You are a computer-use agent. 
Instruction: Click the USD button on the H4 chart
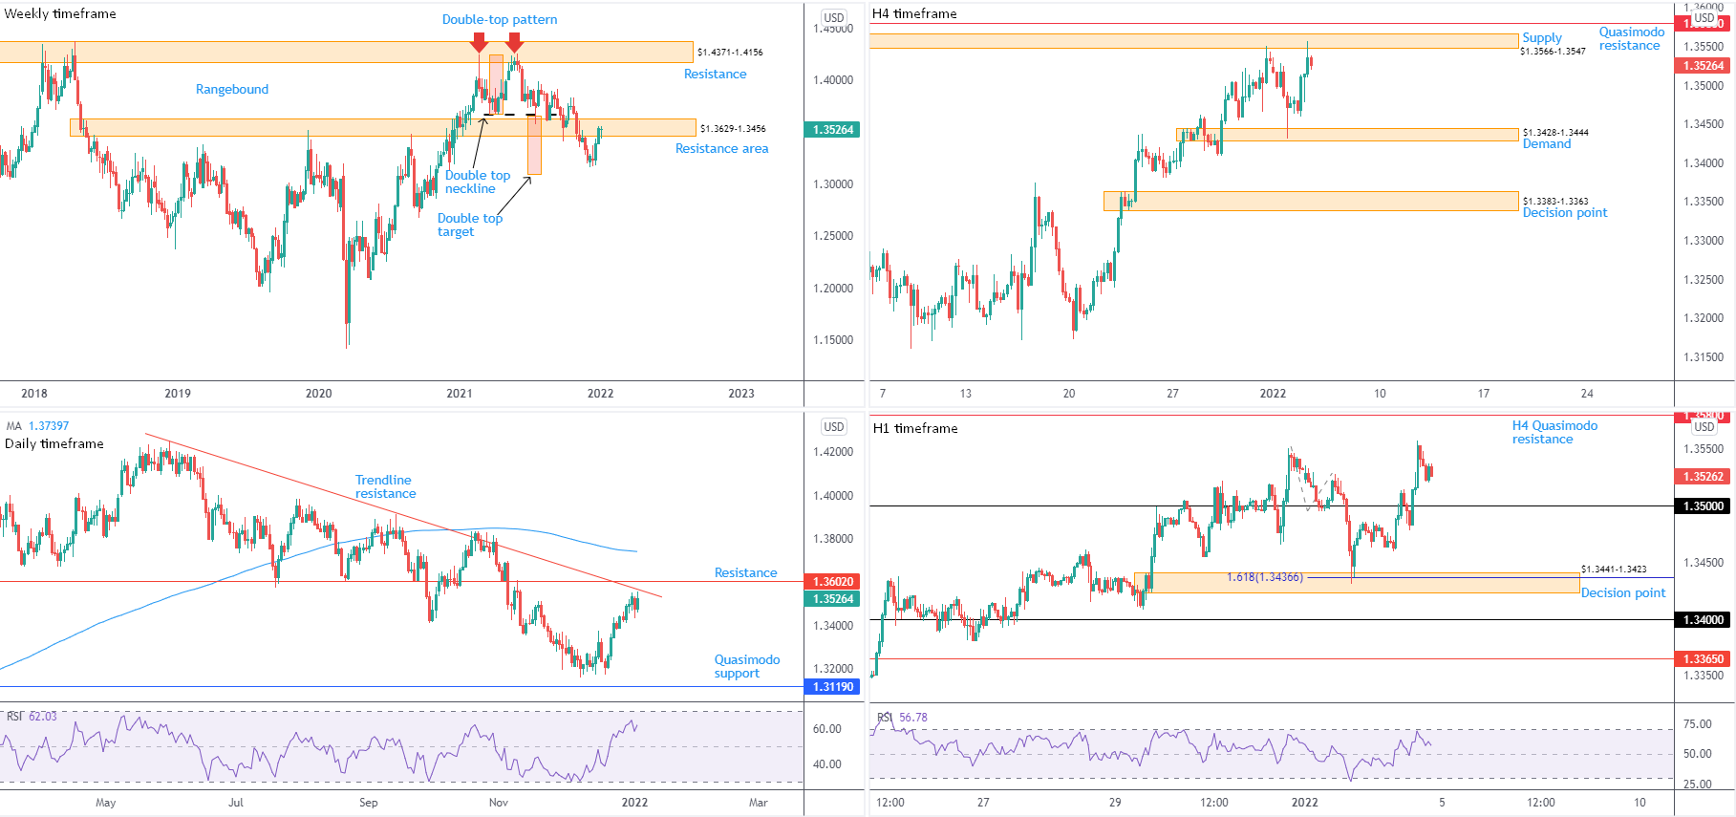point(1704,17)
